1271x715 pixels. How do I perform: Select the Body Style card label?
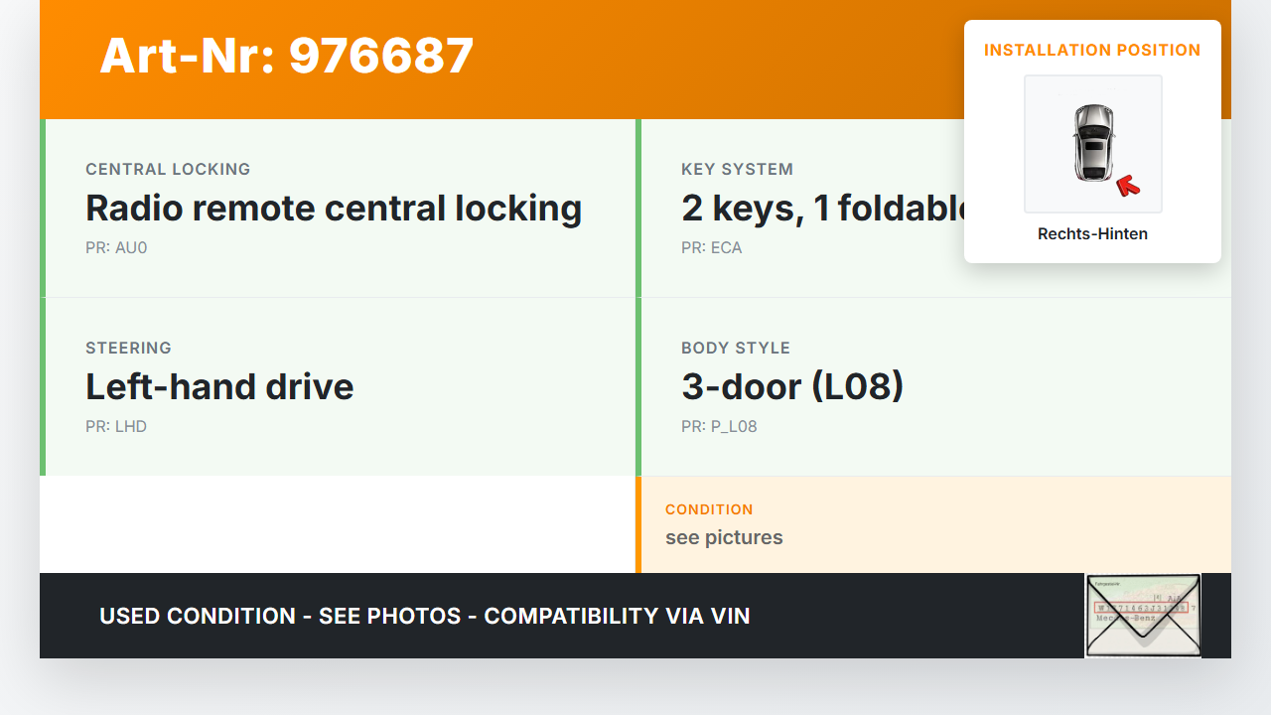click(735, 348)
